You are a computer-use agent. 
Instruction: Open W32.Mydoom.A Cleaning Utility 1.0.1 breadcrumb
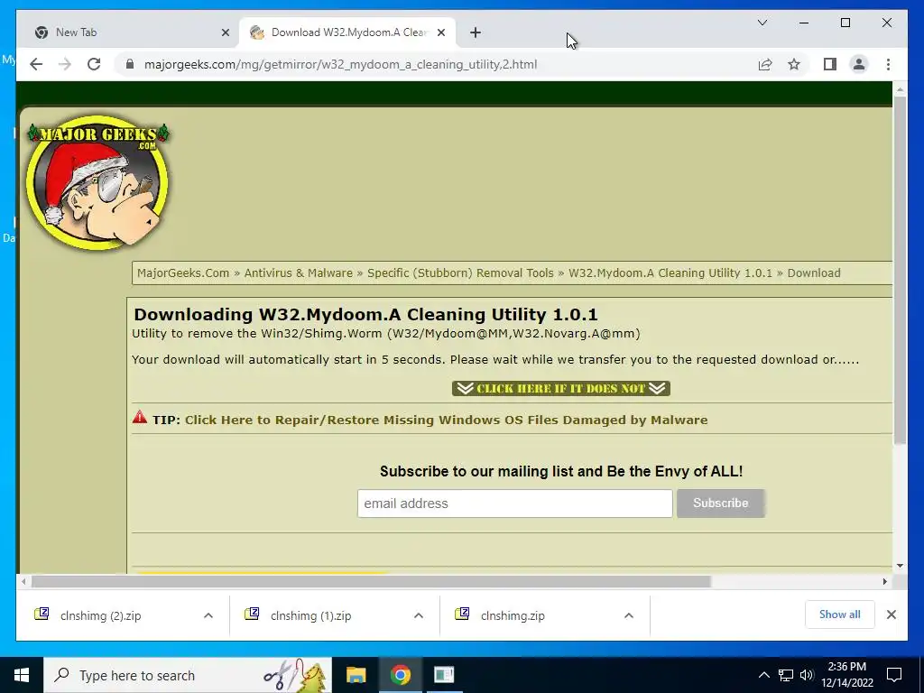point(670,273)
